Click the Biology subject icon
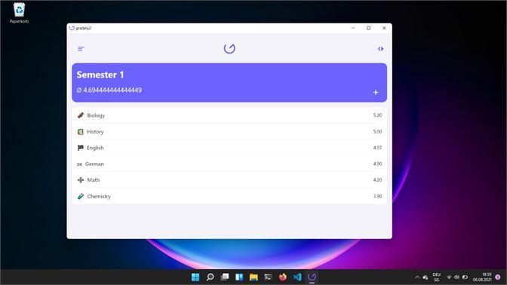The height and width of the screenshot is (285, 507). point(81,115)
